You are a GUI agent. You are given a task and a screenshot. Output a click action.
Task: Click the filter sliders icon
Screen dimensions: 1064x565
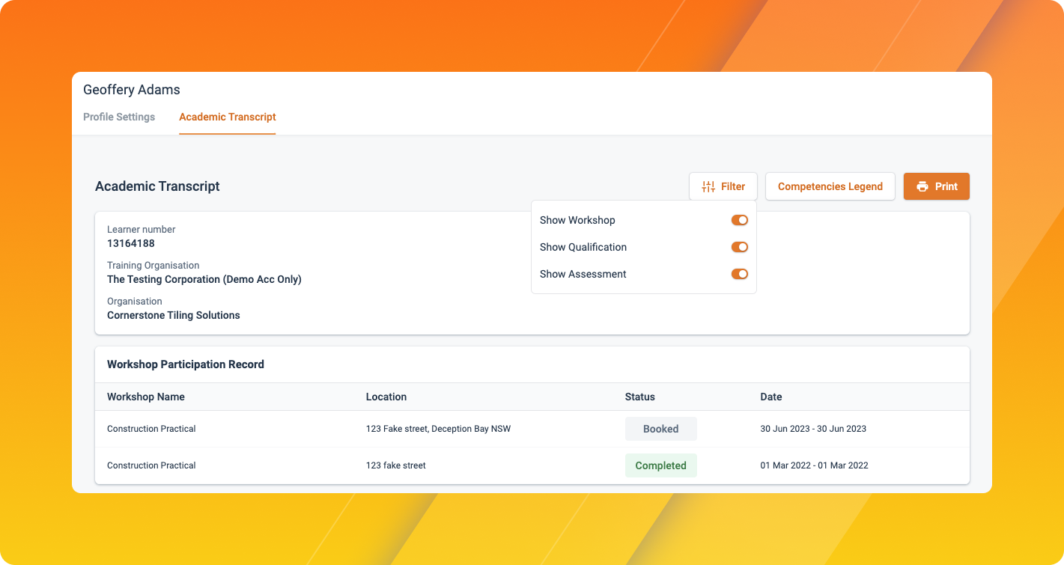708,186
